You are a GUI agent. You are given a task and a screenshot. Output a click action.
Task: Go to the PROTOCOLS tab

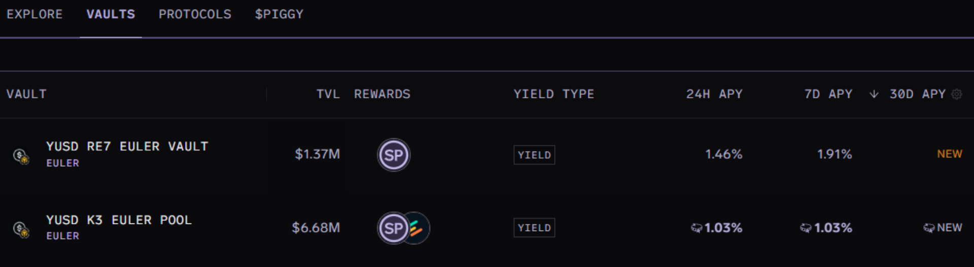point(195,14)
